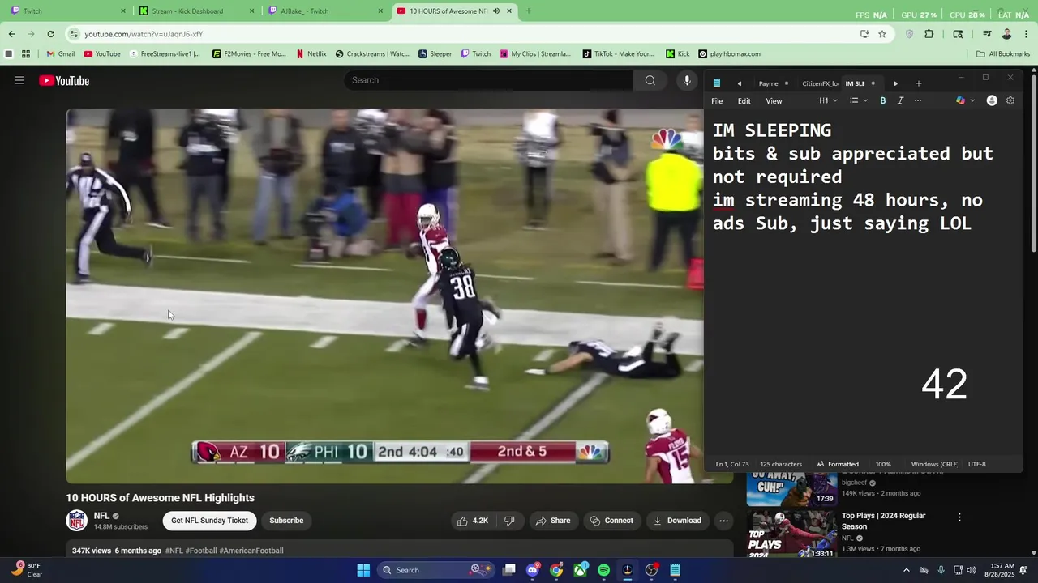The image size is (1038, 583).
Task: Open OBS Studio from taskbar
Action: click(651, 570)
